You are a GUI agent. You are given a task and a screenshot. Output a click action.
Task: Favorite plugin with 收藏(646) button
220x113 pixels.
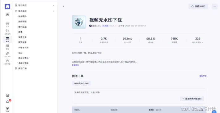(x=198, y=6)
